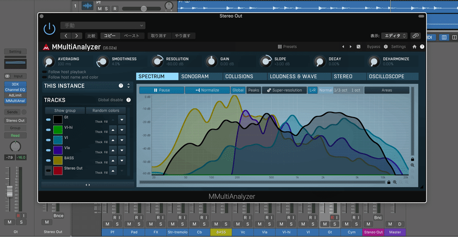Select the SPECTRUM tab
Viewport: 458px width, 237px height.
157,77
